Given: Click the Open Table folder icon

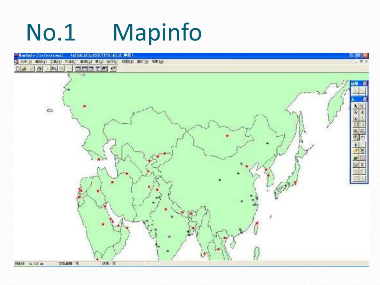Looking at the screenshot, I should click(x=24, y=69).
